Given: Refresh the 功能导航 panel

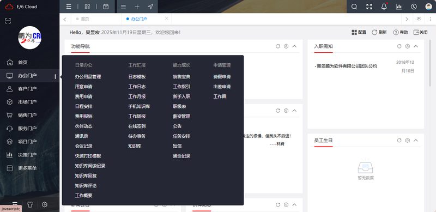Looking at the screenshot, I should pos(278,46).
